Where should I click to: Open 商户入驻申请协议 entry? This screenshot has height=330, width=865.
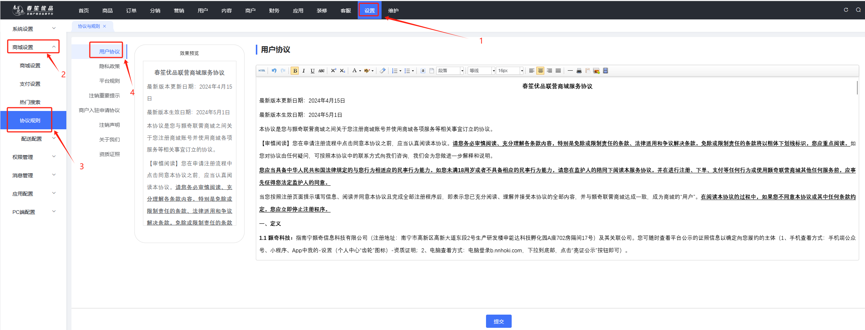pyautogui.click(x=99, y=110)
